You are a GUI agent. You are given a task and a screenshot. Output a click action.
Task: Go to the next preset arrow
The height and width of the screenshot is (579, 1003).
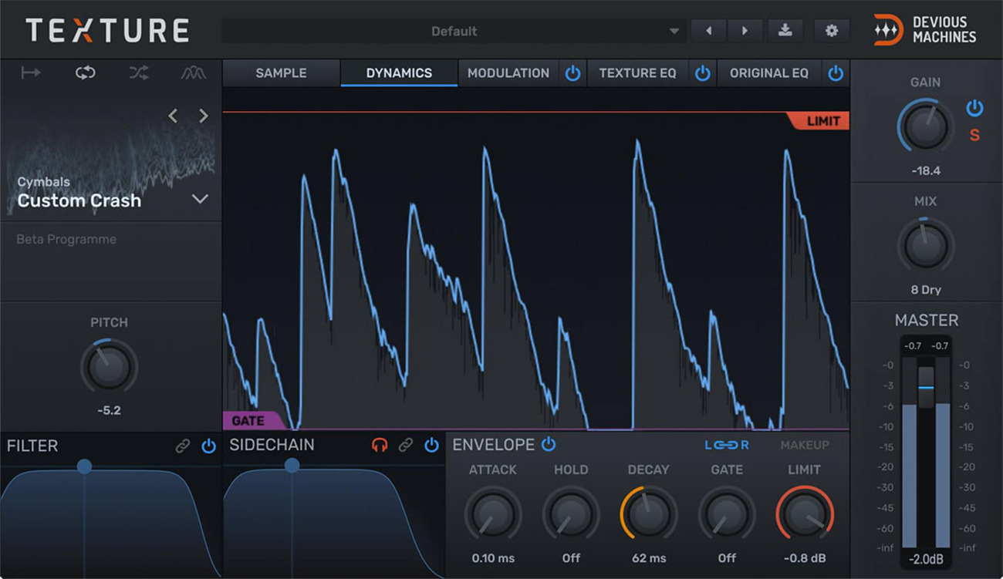coord(745,31)
